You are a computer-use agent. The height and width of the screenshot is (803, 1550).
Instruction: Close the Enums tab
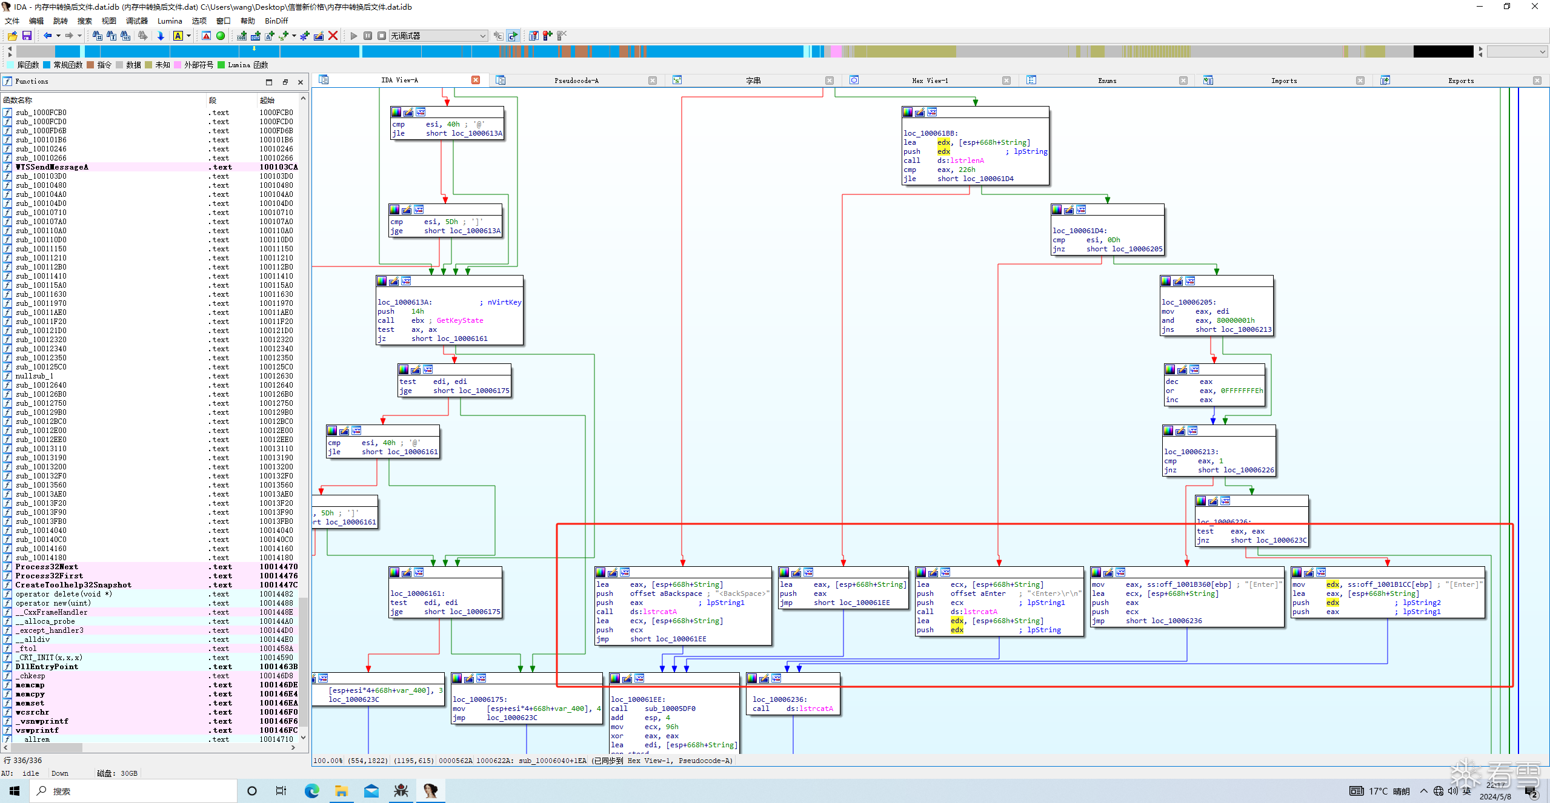[x=1183, y=81]
